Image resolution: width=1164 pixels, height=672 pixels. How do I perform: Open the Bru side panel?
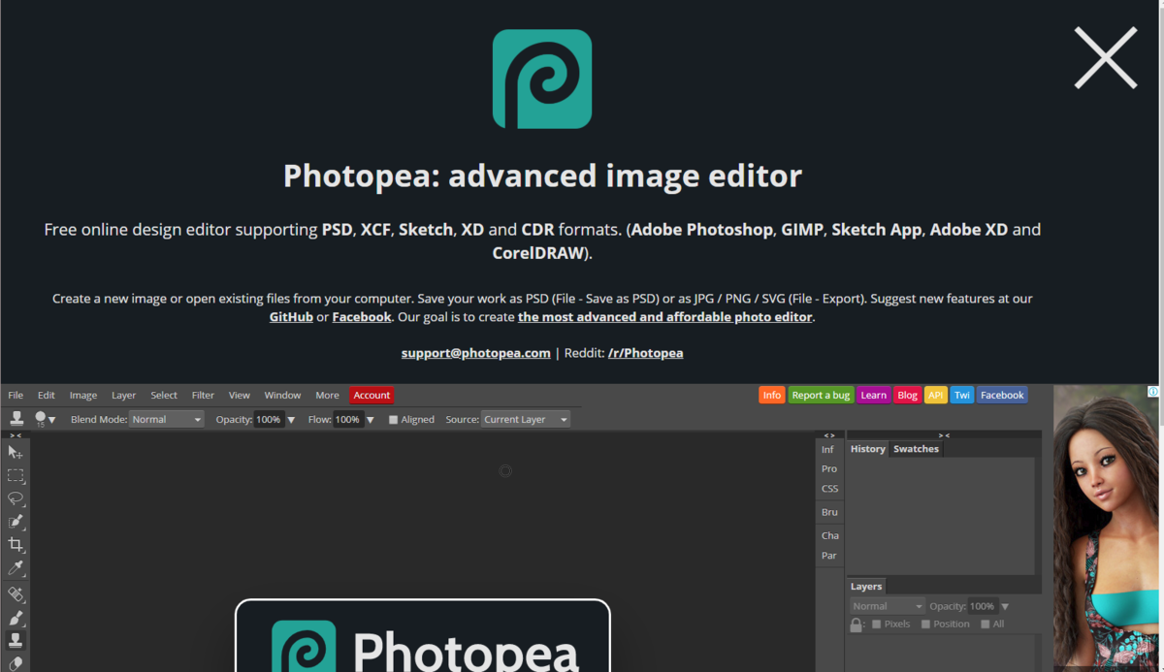coord(829,512)
